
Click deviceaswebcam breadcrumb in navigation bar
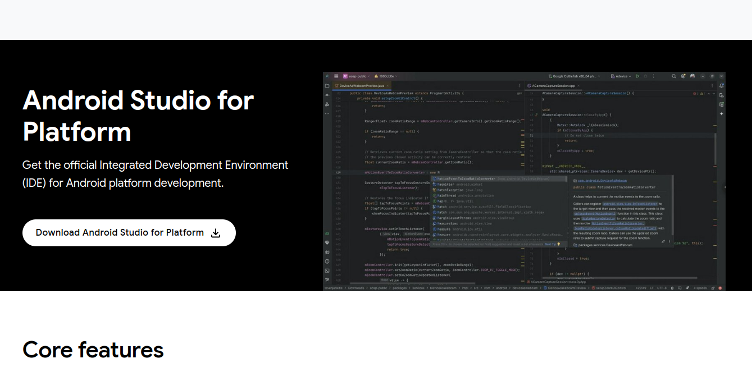(525, 288)
